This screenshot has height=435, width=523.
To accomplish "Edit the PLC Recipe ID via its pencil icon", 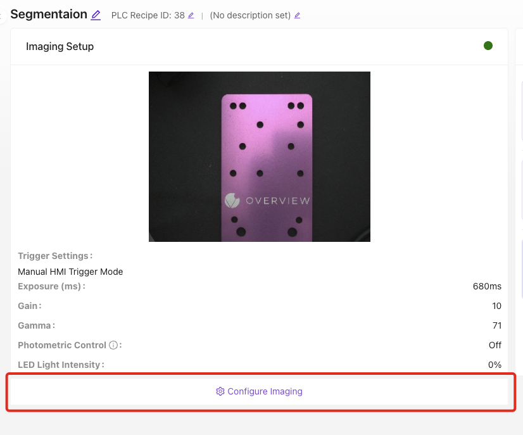I will [x=191, y=15].
